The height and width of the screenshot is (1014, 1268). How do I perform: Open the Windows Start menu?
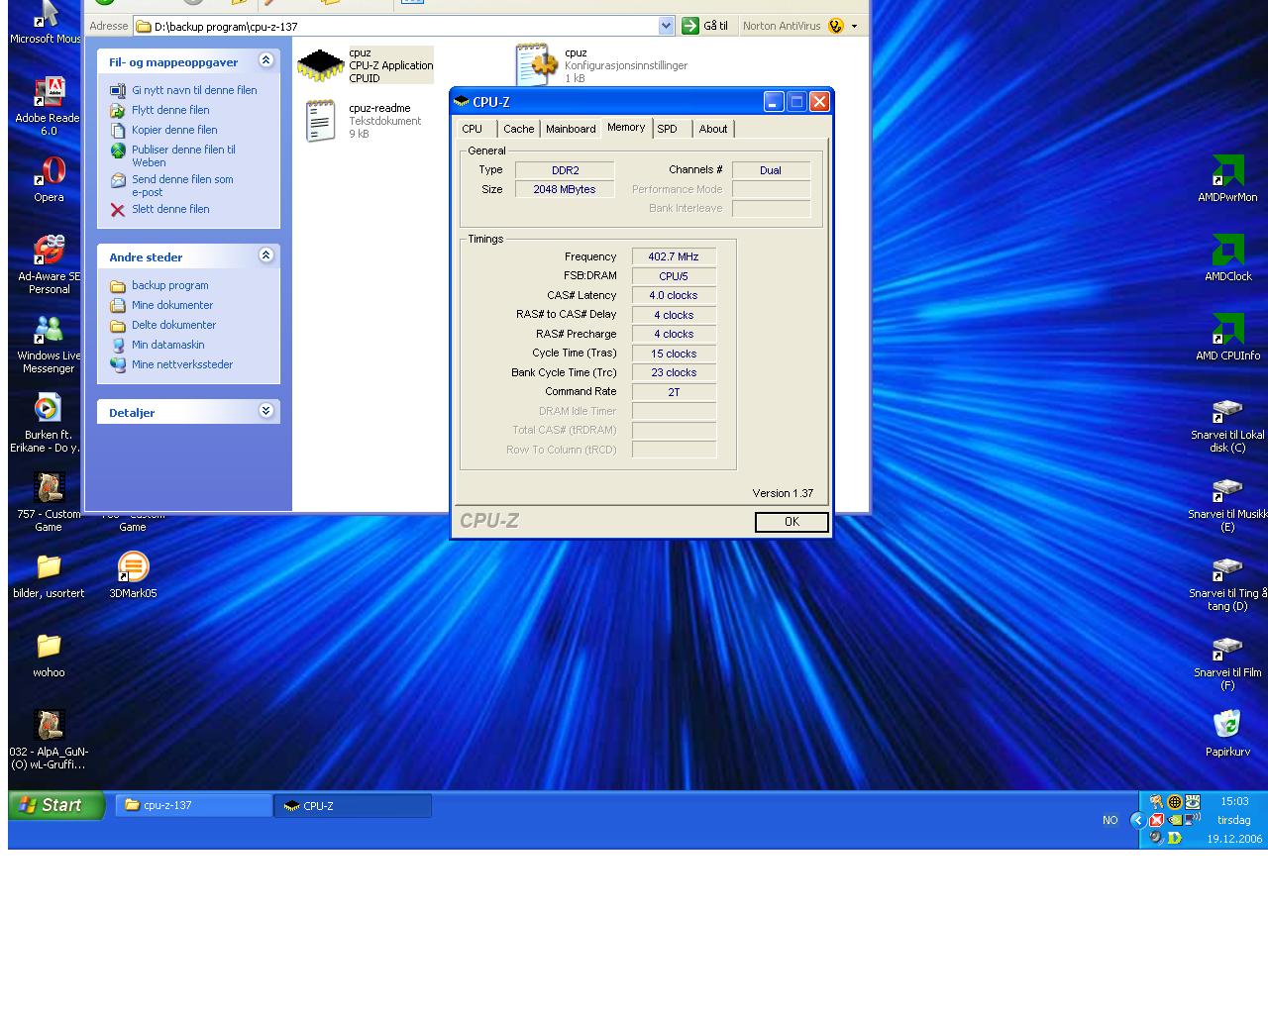tap(55, 805)
